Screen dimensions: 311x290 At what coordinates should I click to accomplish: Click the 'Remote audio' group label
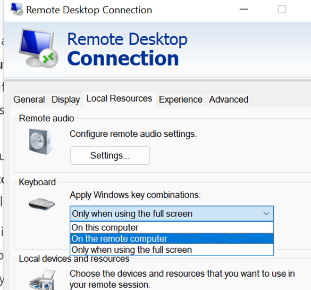click(x=46, y=118)
